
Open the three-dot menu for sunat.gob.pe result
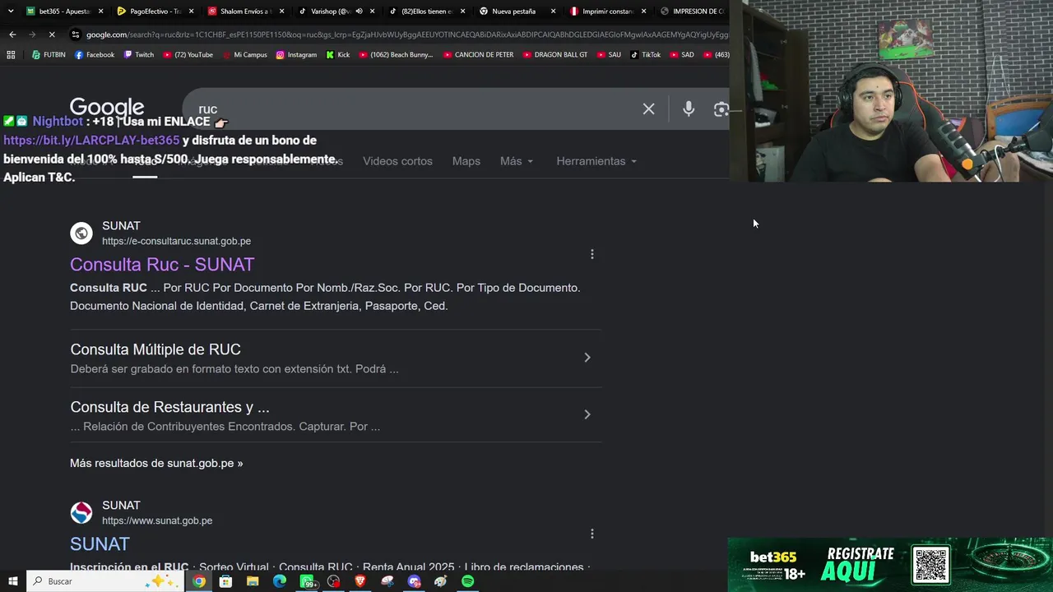(x=591, y=534)
